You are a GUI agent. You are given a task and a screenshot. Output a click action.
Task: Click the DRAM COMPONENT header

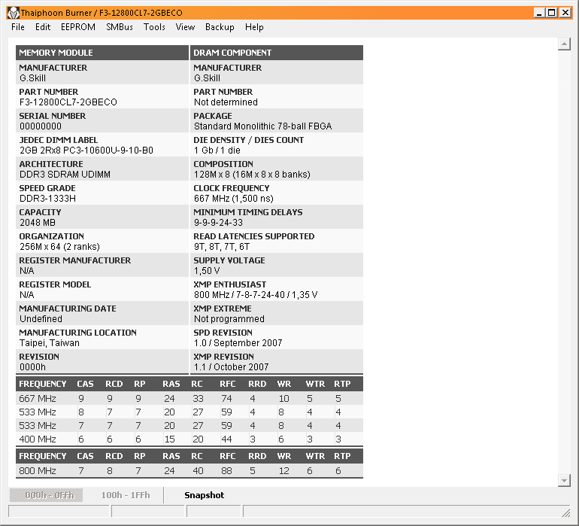pos(277,53)
